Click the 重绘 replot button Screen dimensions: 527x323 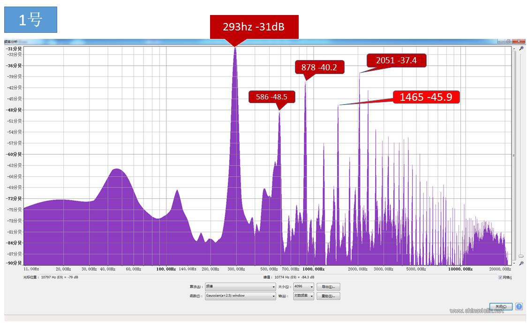click(328, 296)
